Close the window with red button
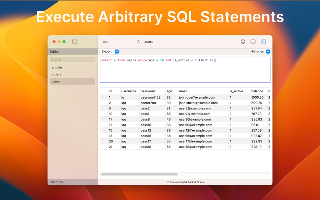This screenshot has height=200, width=320. click(54, 42)
